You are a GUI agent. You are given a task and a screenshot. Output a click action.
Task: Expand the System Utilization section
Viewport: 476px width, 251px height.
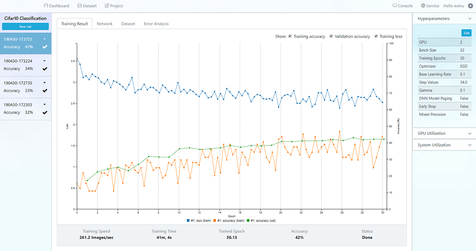click(x=470, y=145)
